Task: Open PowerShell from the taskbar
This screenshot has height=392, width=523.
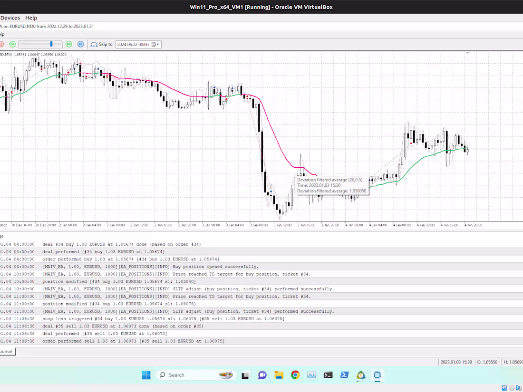Action: (344, 375)
